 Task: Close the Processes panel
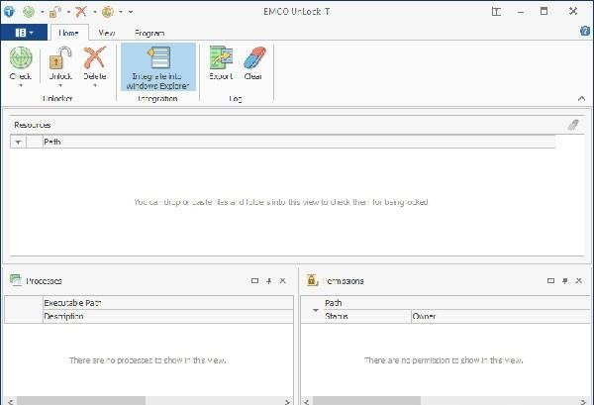pyautogui.click(x=282, y=281)
